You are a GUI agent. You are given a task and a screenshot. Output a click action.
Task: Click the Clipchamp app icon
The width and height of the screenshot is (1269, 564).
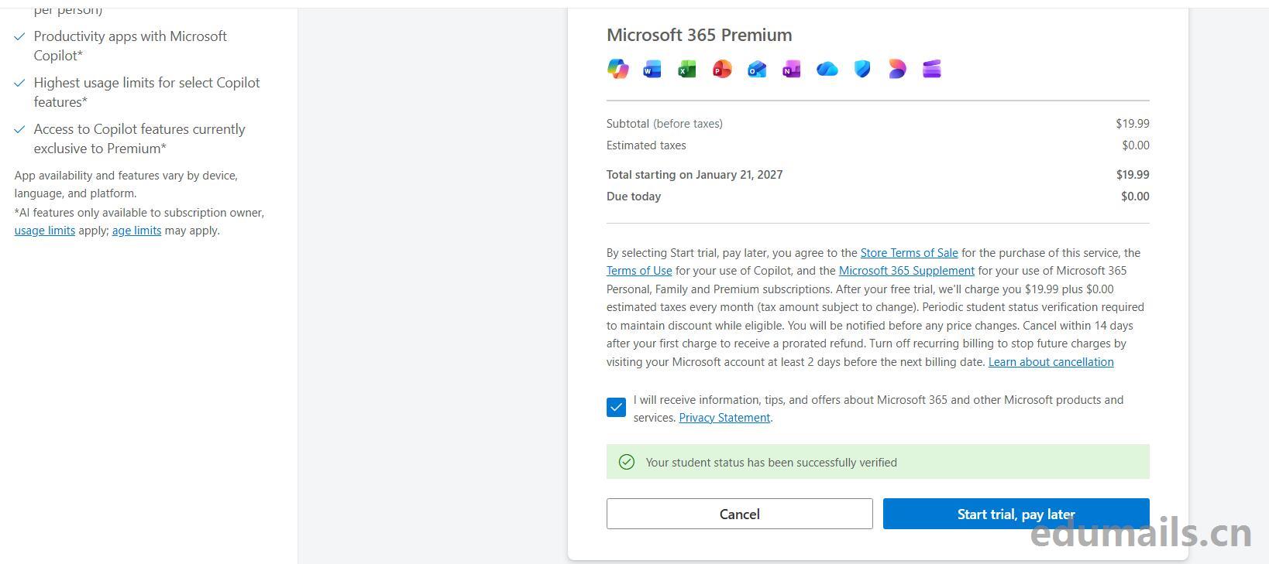(932, 70)
